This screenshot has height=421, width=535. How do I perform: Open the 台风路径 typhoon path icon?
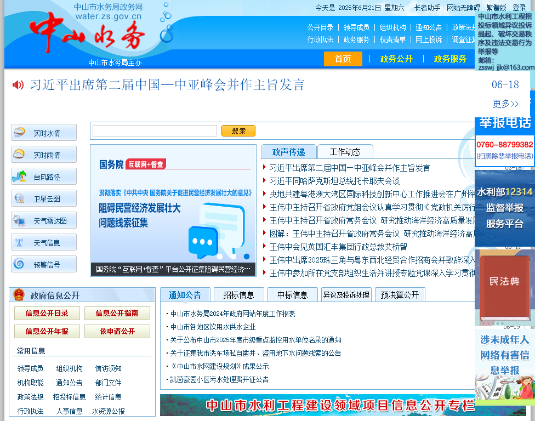click(19, 177)
